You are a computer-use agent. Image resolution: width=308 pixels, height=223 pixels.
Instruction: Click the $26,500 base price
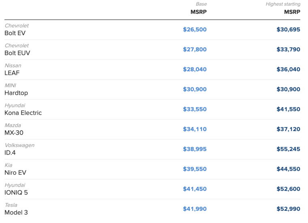point(195,30)
